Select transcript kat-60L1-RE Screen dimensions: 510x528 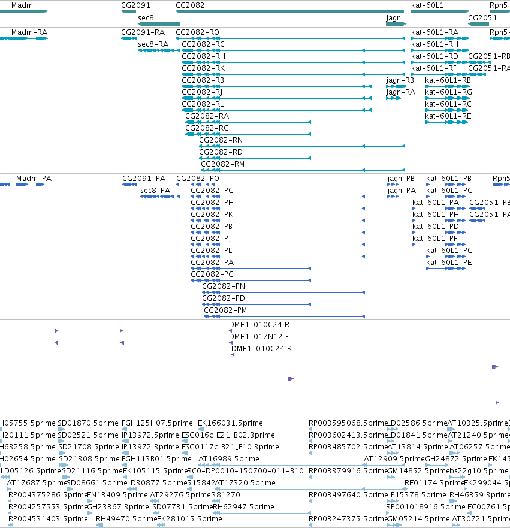click(x=448, y=116)
